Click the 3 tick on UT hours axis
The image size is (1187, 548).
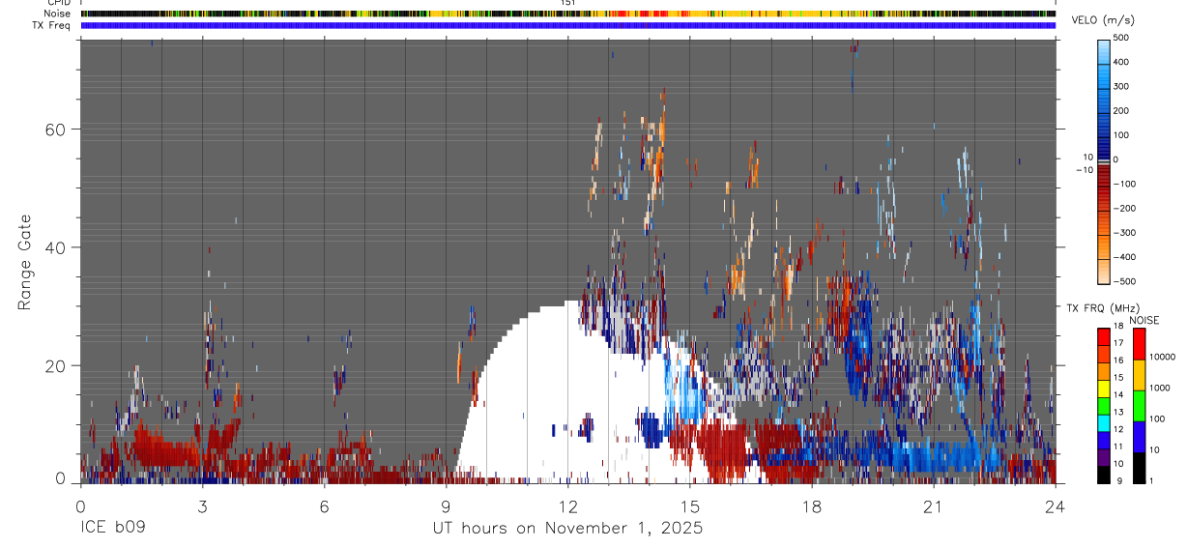pyautogui.click(x=202, y=505)
